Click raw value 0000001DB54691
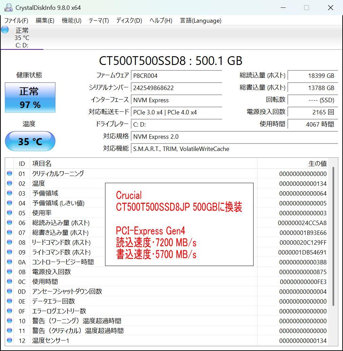This screenshot has width=343, height=351. (302, 253)
